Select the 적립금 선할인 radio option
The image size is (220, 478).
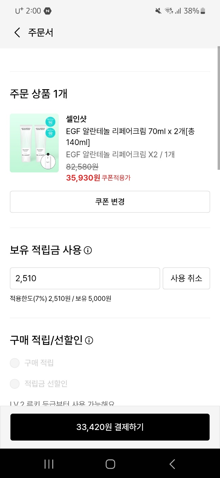(x=15, y=384)
